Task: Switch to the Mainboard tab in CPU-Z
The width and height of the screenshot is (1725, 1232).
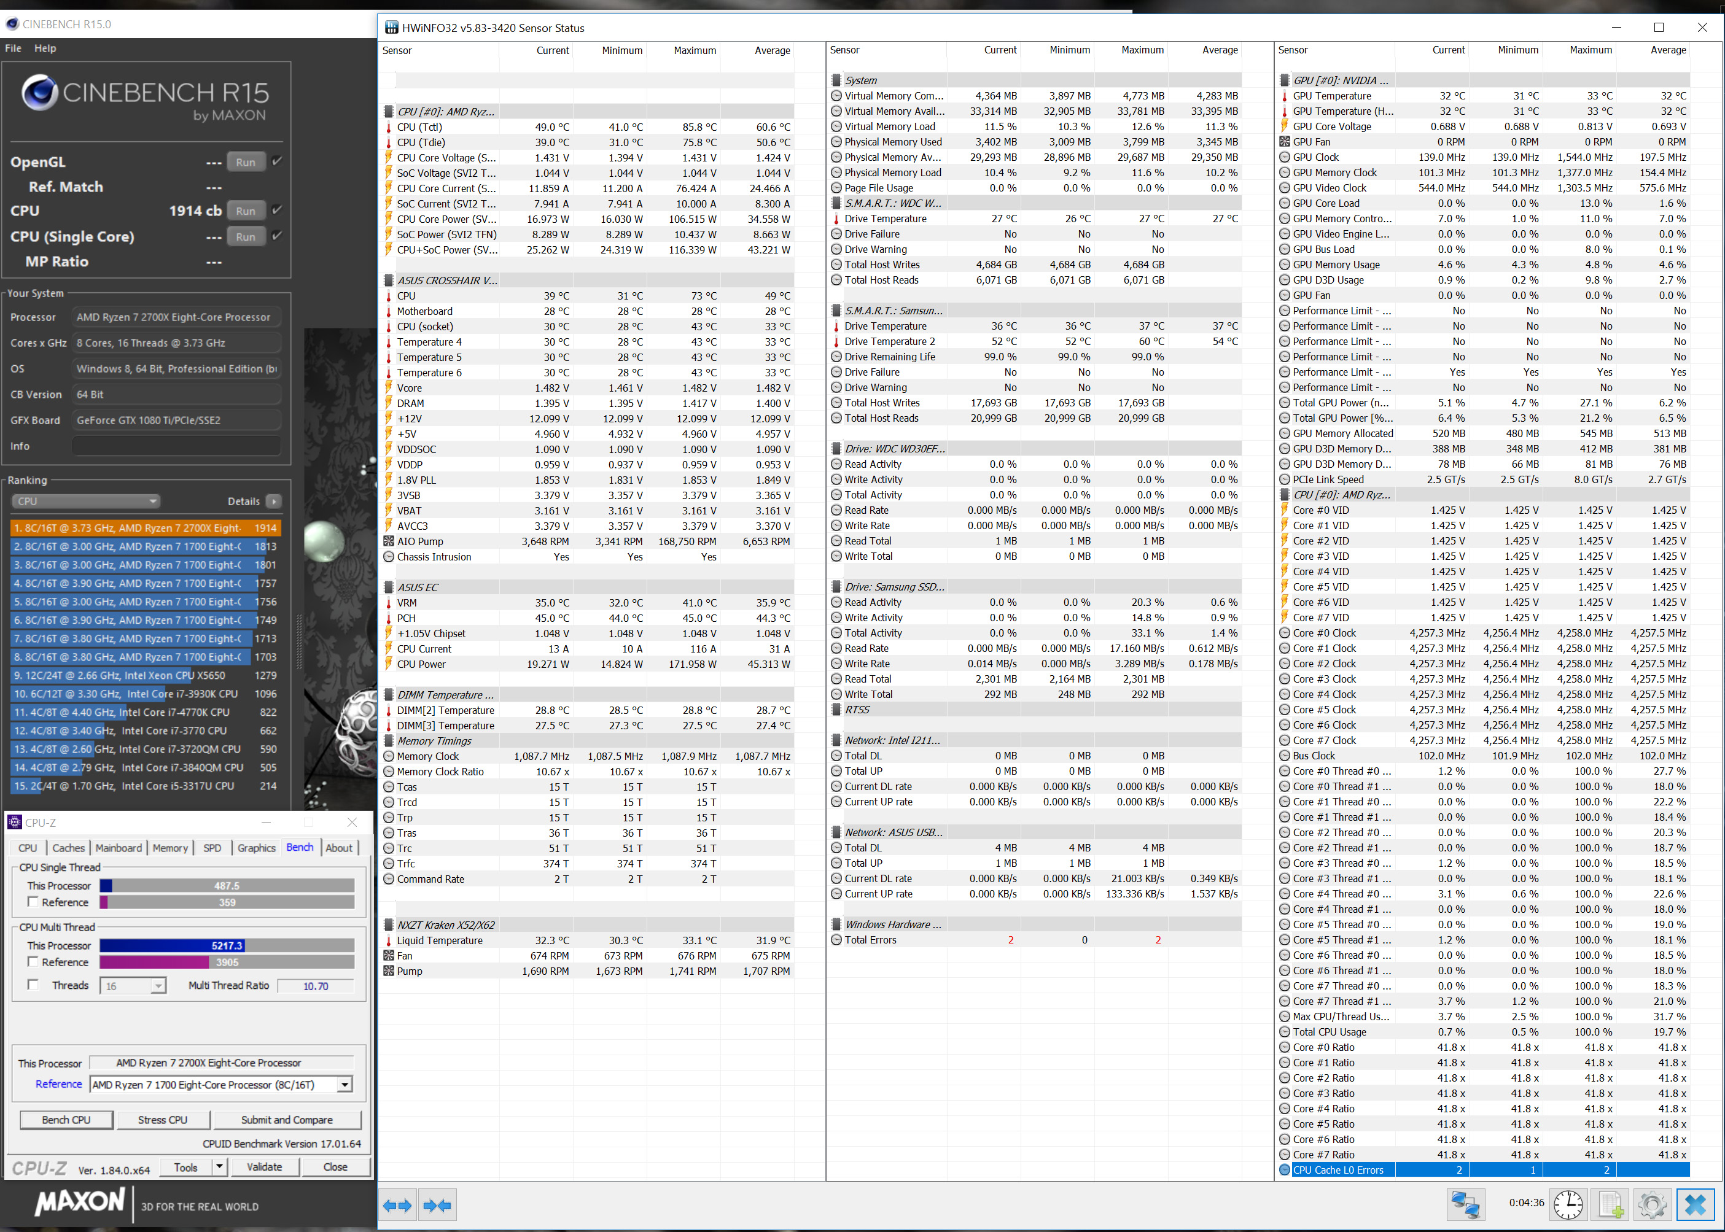Action: [x=119, y=848]
